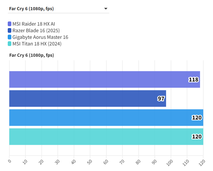Click the 0 tick on the x-axis
Image resolution: width=213 pixels, height=171 pixels.
[x=9, y=161]
